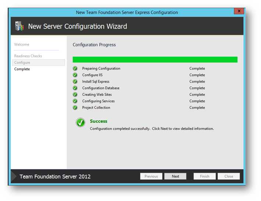
Task: Click green check beside Creating Web Sites
Action: (x=75, y=94)
